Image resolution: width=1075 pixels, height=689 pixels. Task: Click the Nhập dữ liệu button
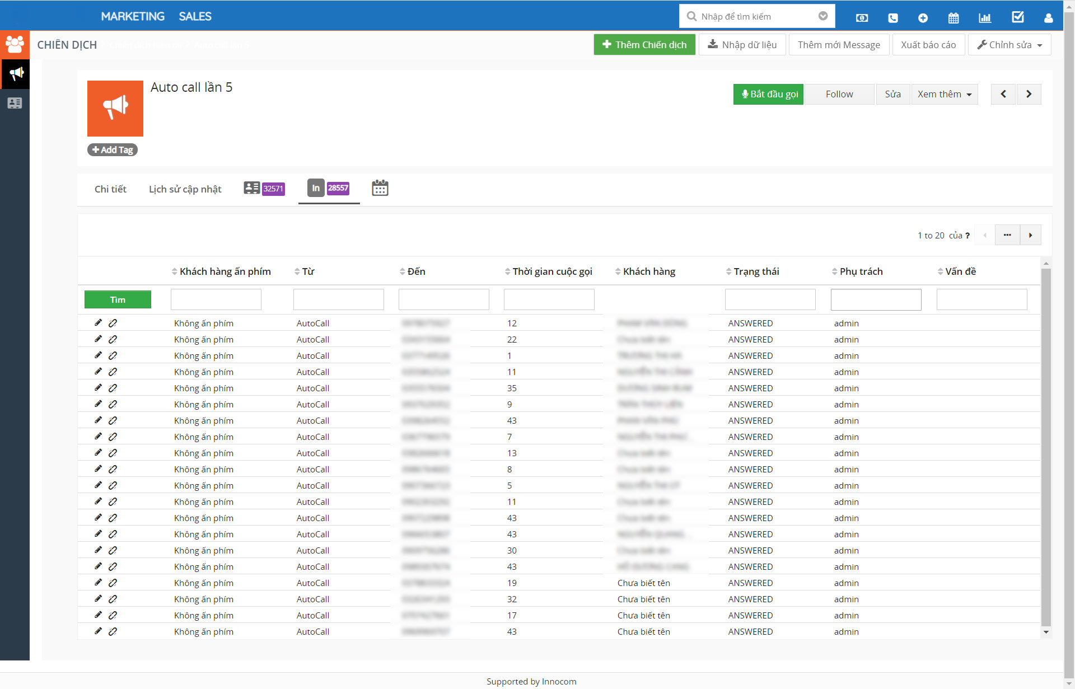point(742,45)
